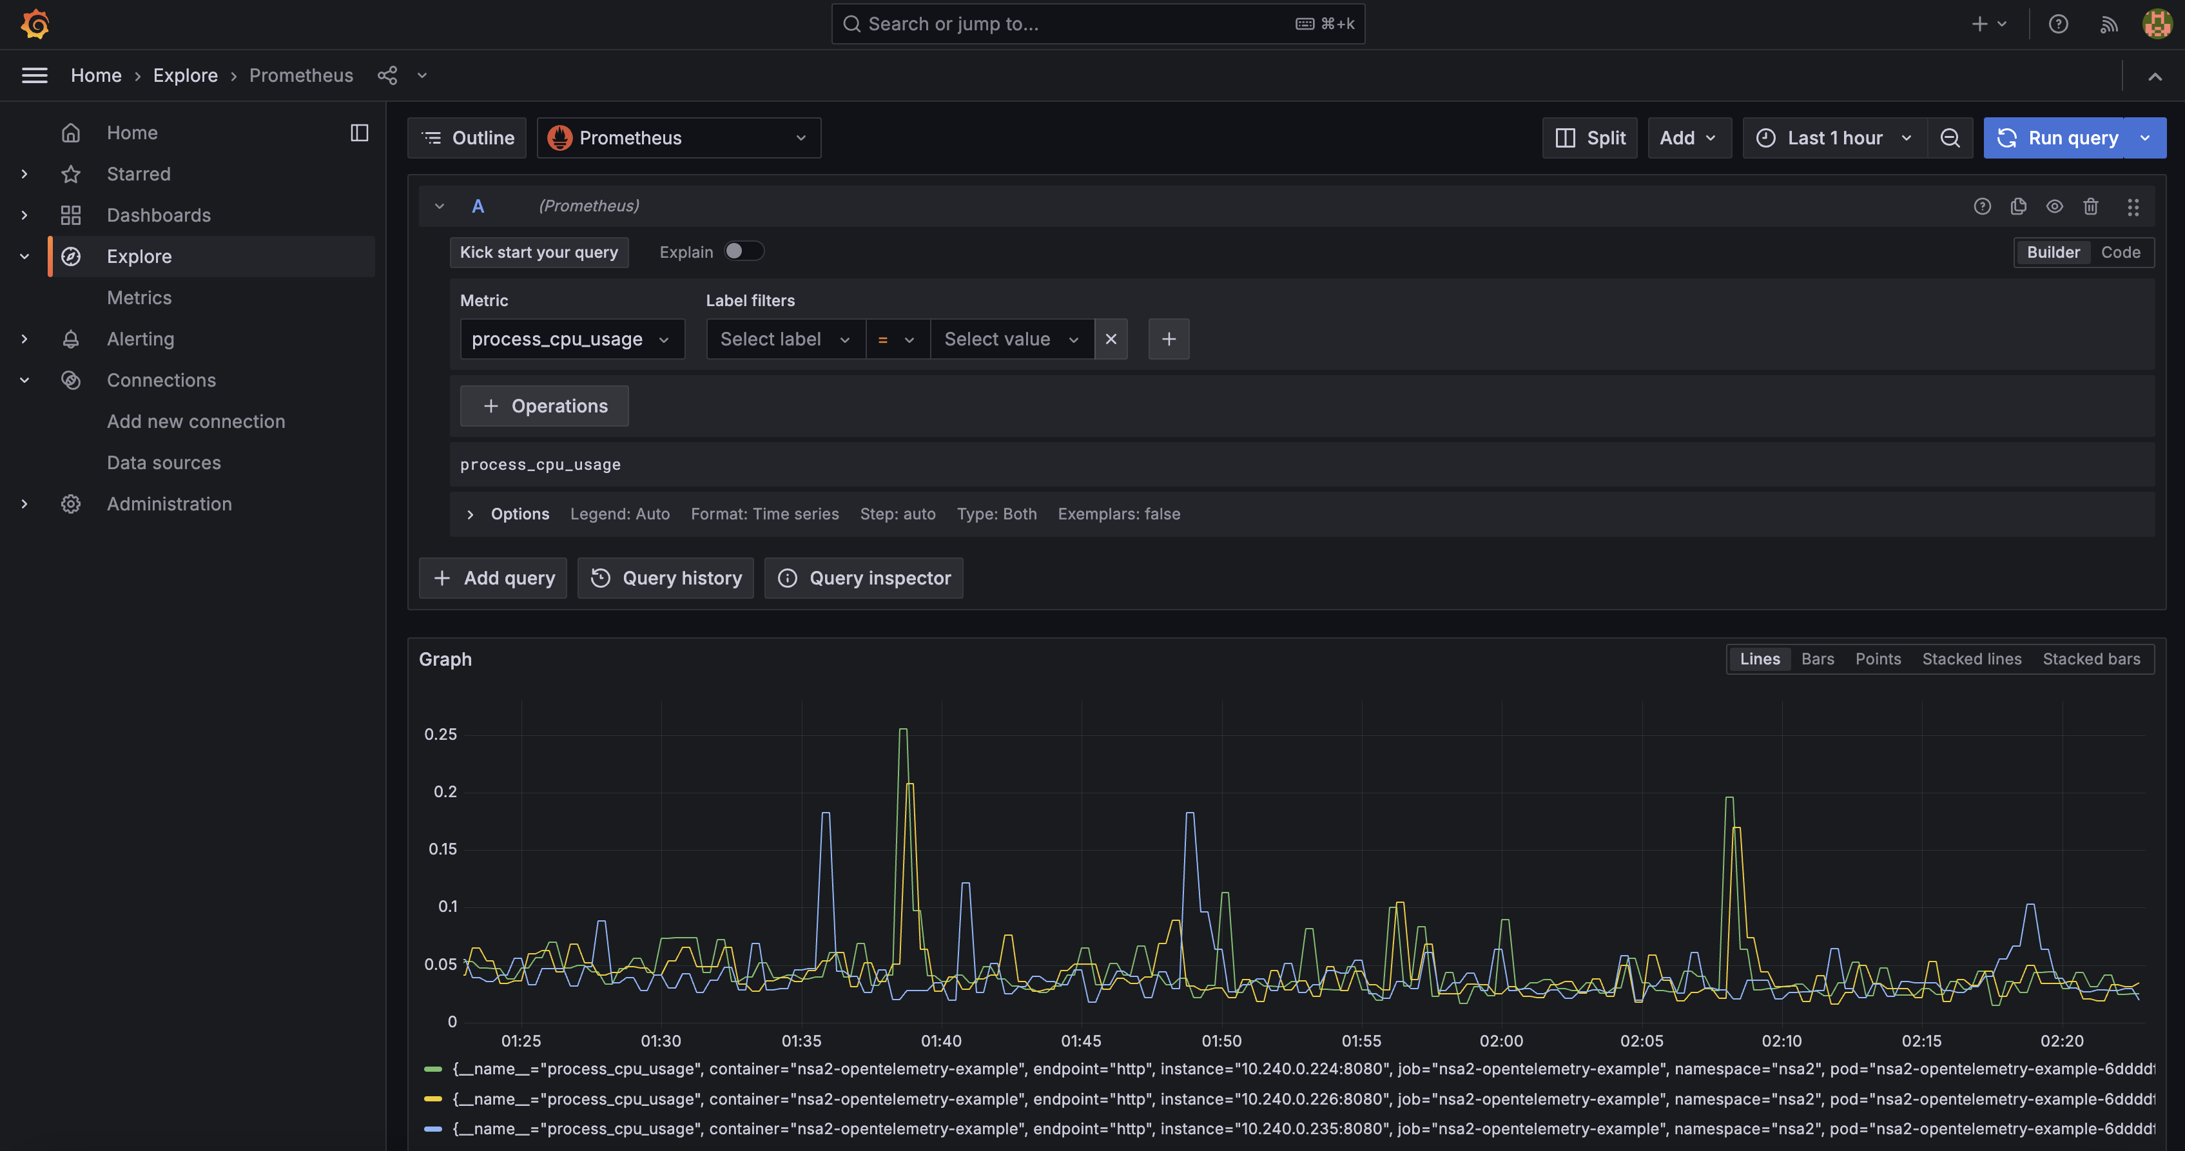Open Query inspector

pyautogui.click(x=864, y=577)
